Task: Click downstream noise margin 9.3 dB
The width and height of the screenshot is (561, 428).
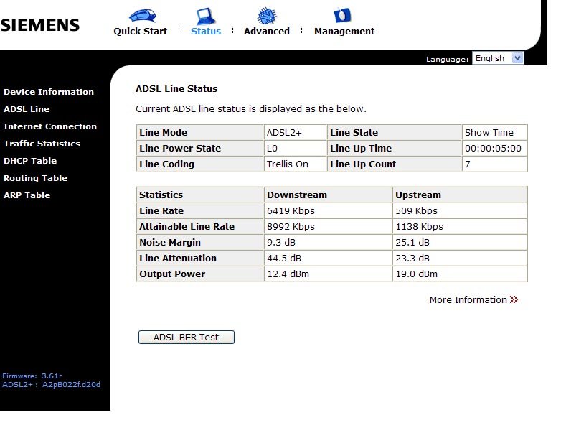Action: point(281,243)
